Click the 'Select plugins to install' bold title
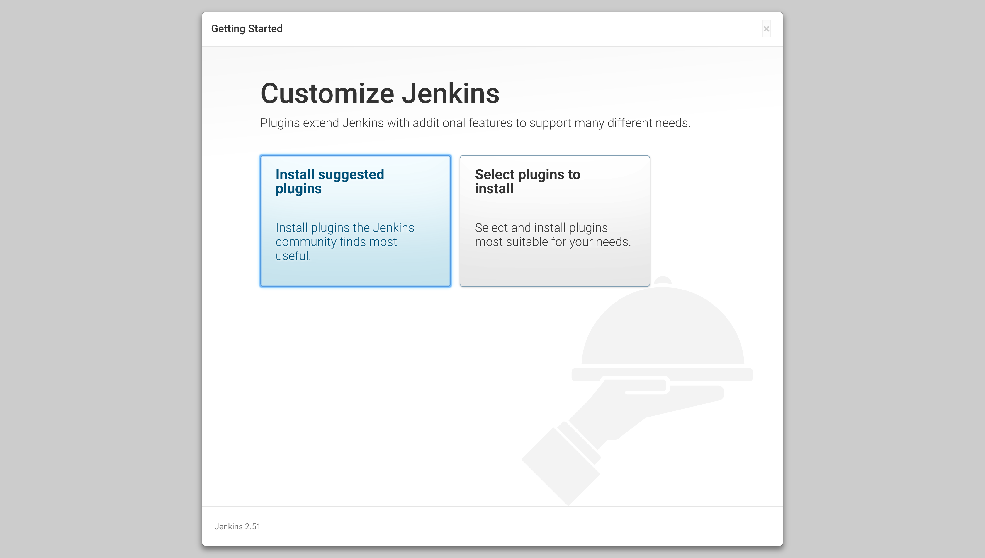The height and width of the screenshot is (558, 985). (527, 181)
